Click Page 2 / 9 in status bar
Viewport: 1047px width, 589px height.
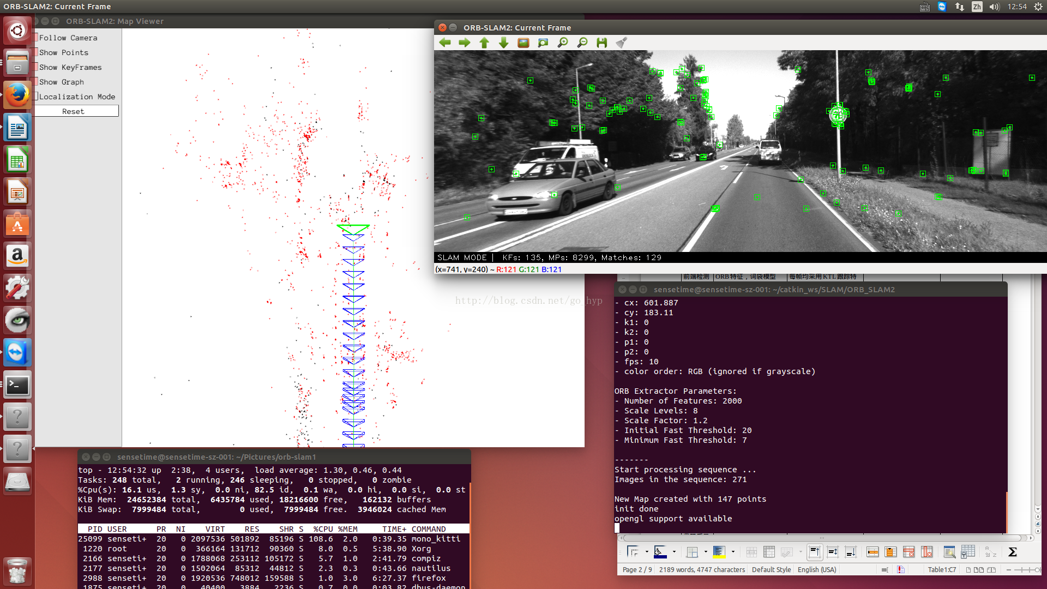(637, 569)
